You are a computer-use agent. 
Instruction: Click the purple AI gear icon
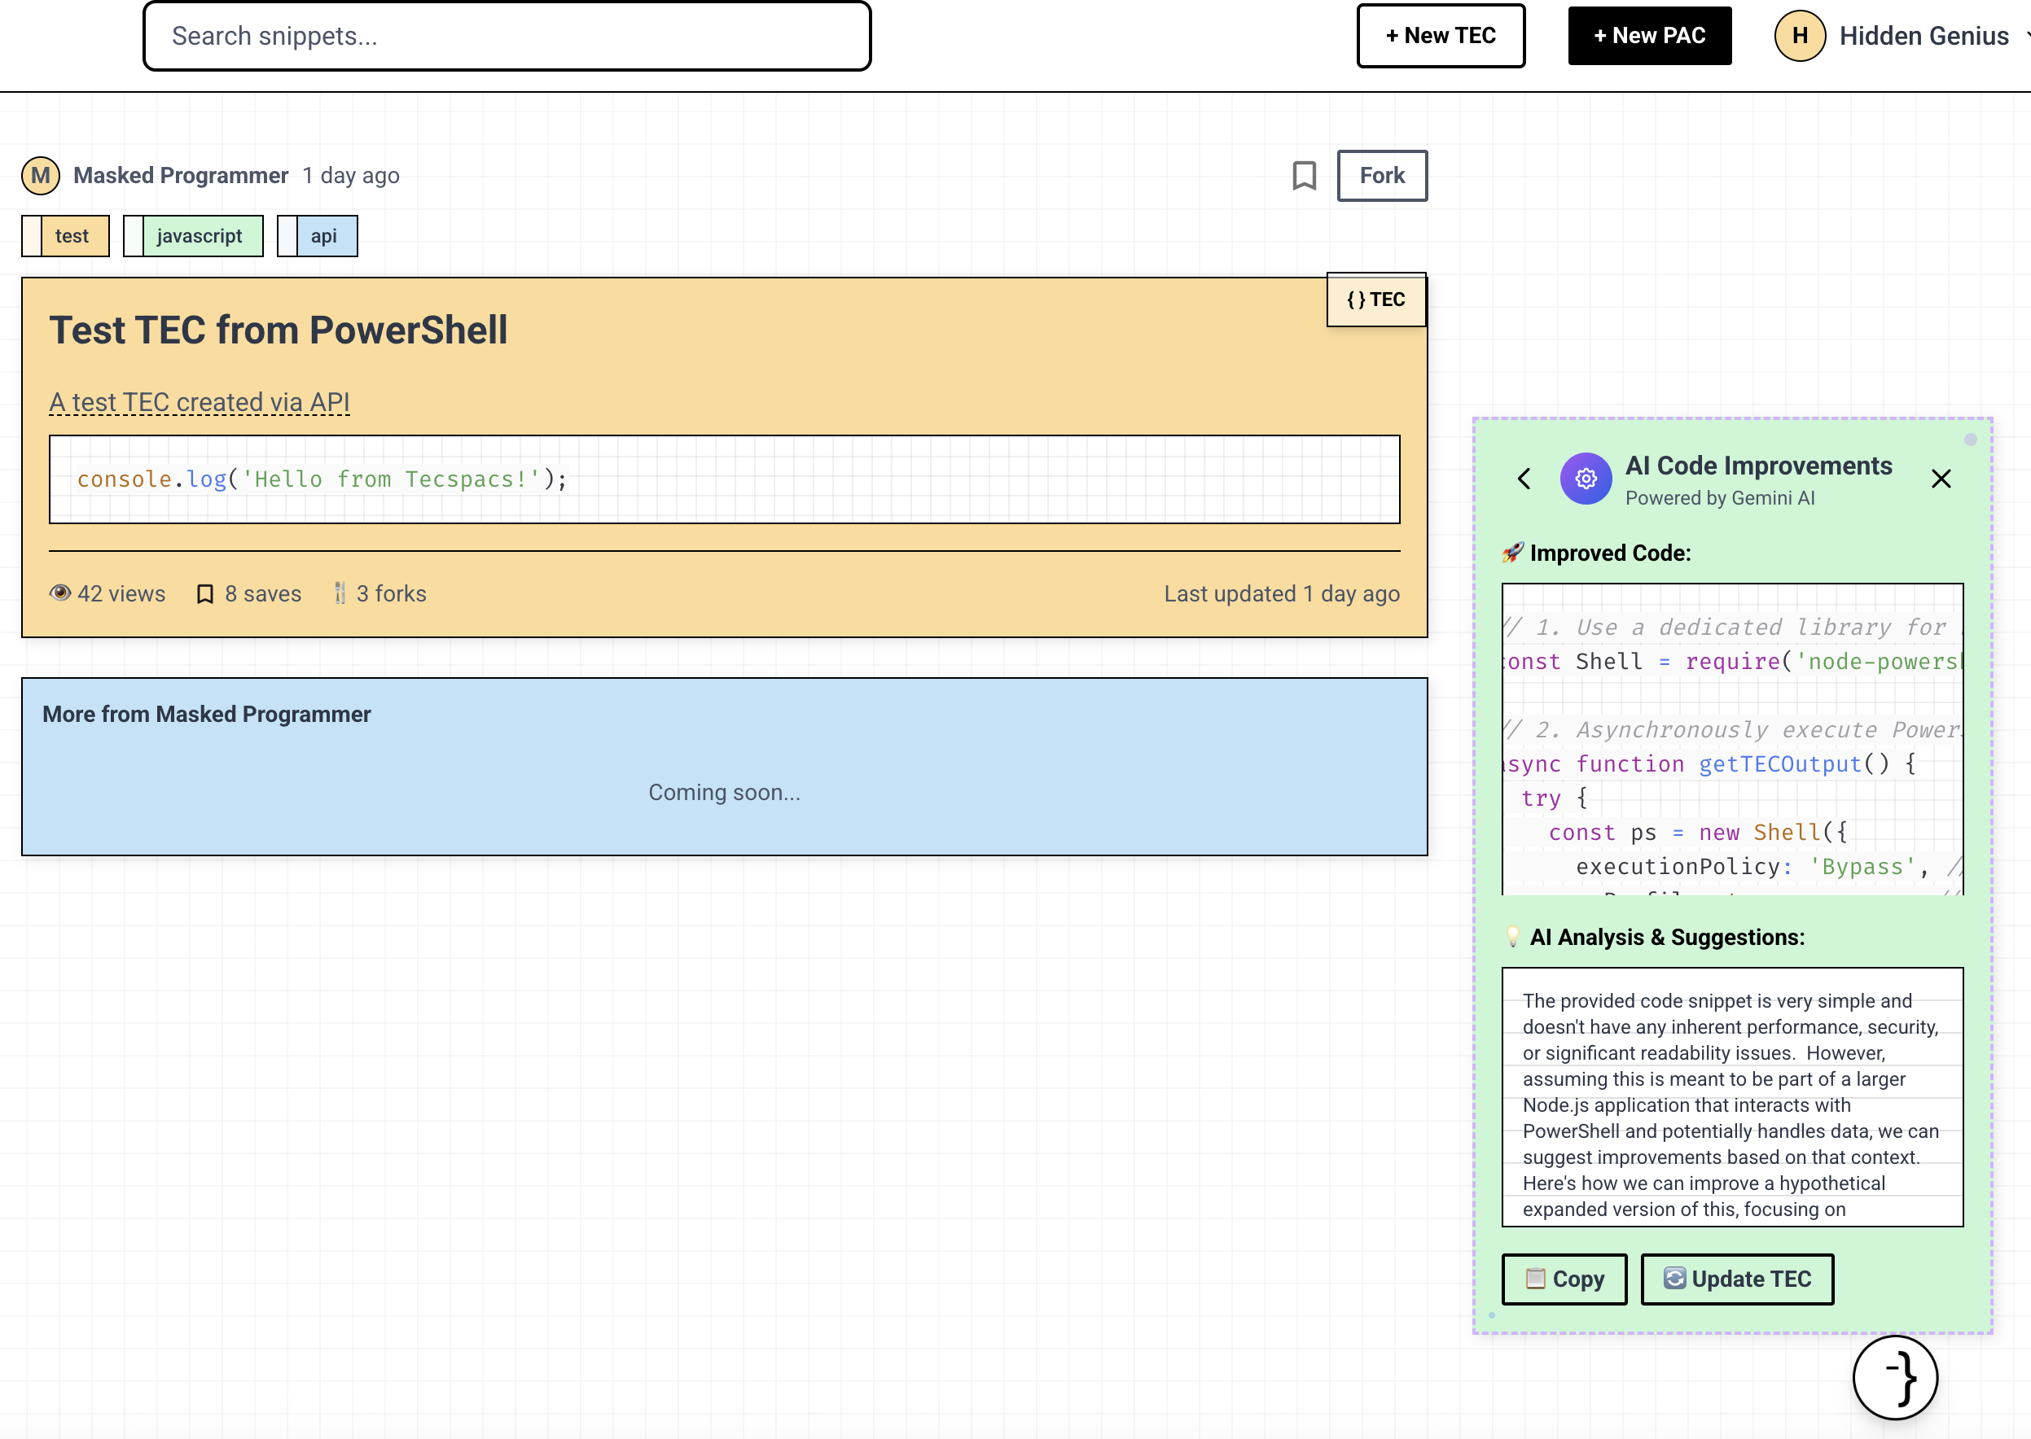(1585, 479)
